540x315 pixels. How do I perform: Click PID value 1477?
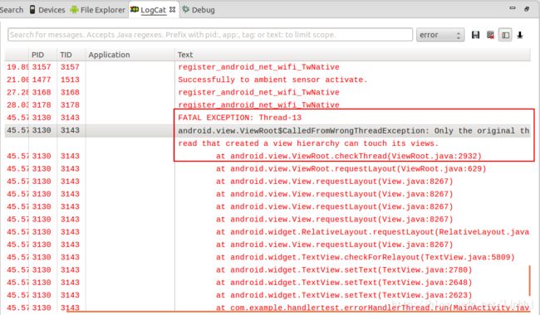point(42,80)
